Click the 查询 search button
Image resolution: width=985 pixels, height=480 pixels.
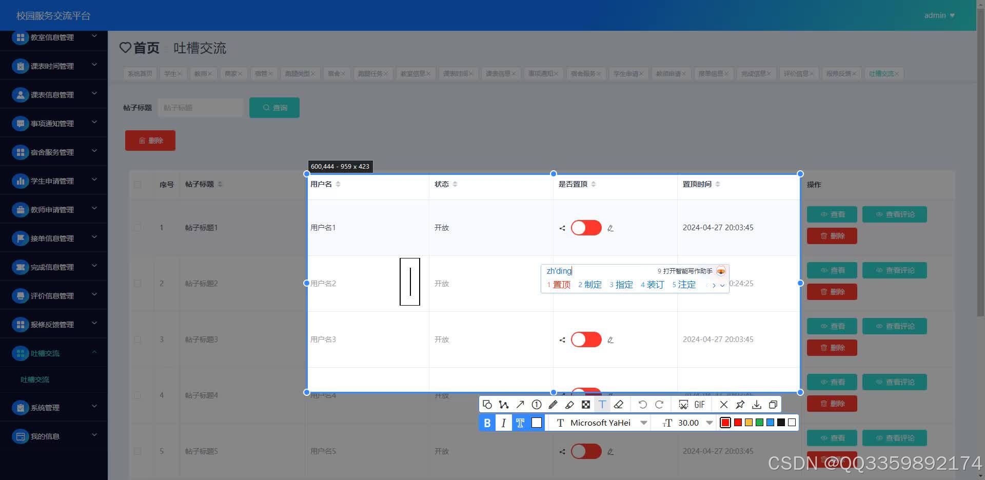(274, 108)
